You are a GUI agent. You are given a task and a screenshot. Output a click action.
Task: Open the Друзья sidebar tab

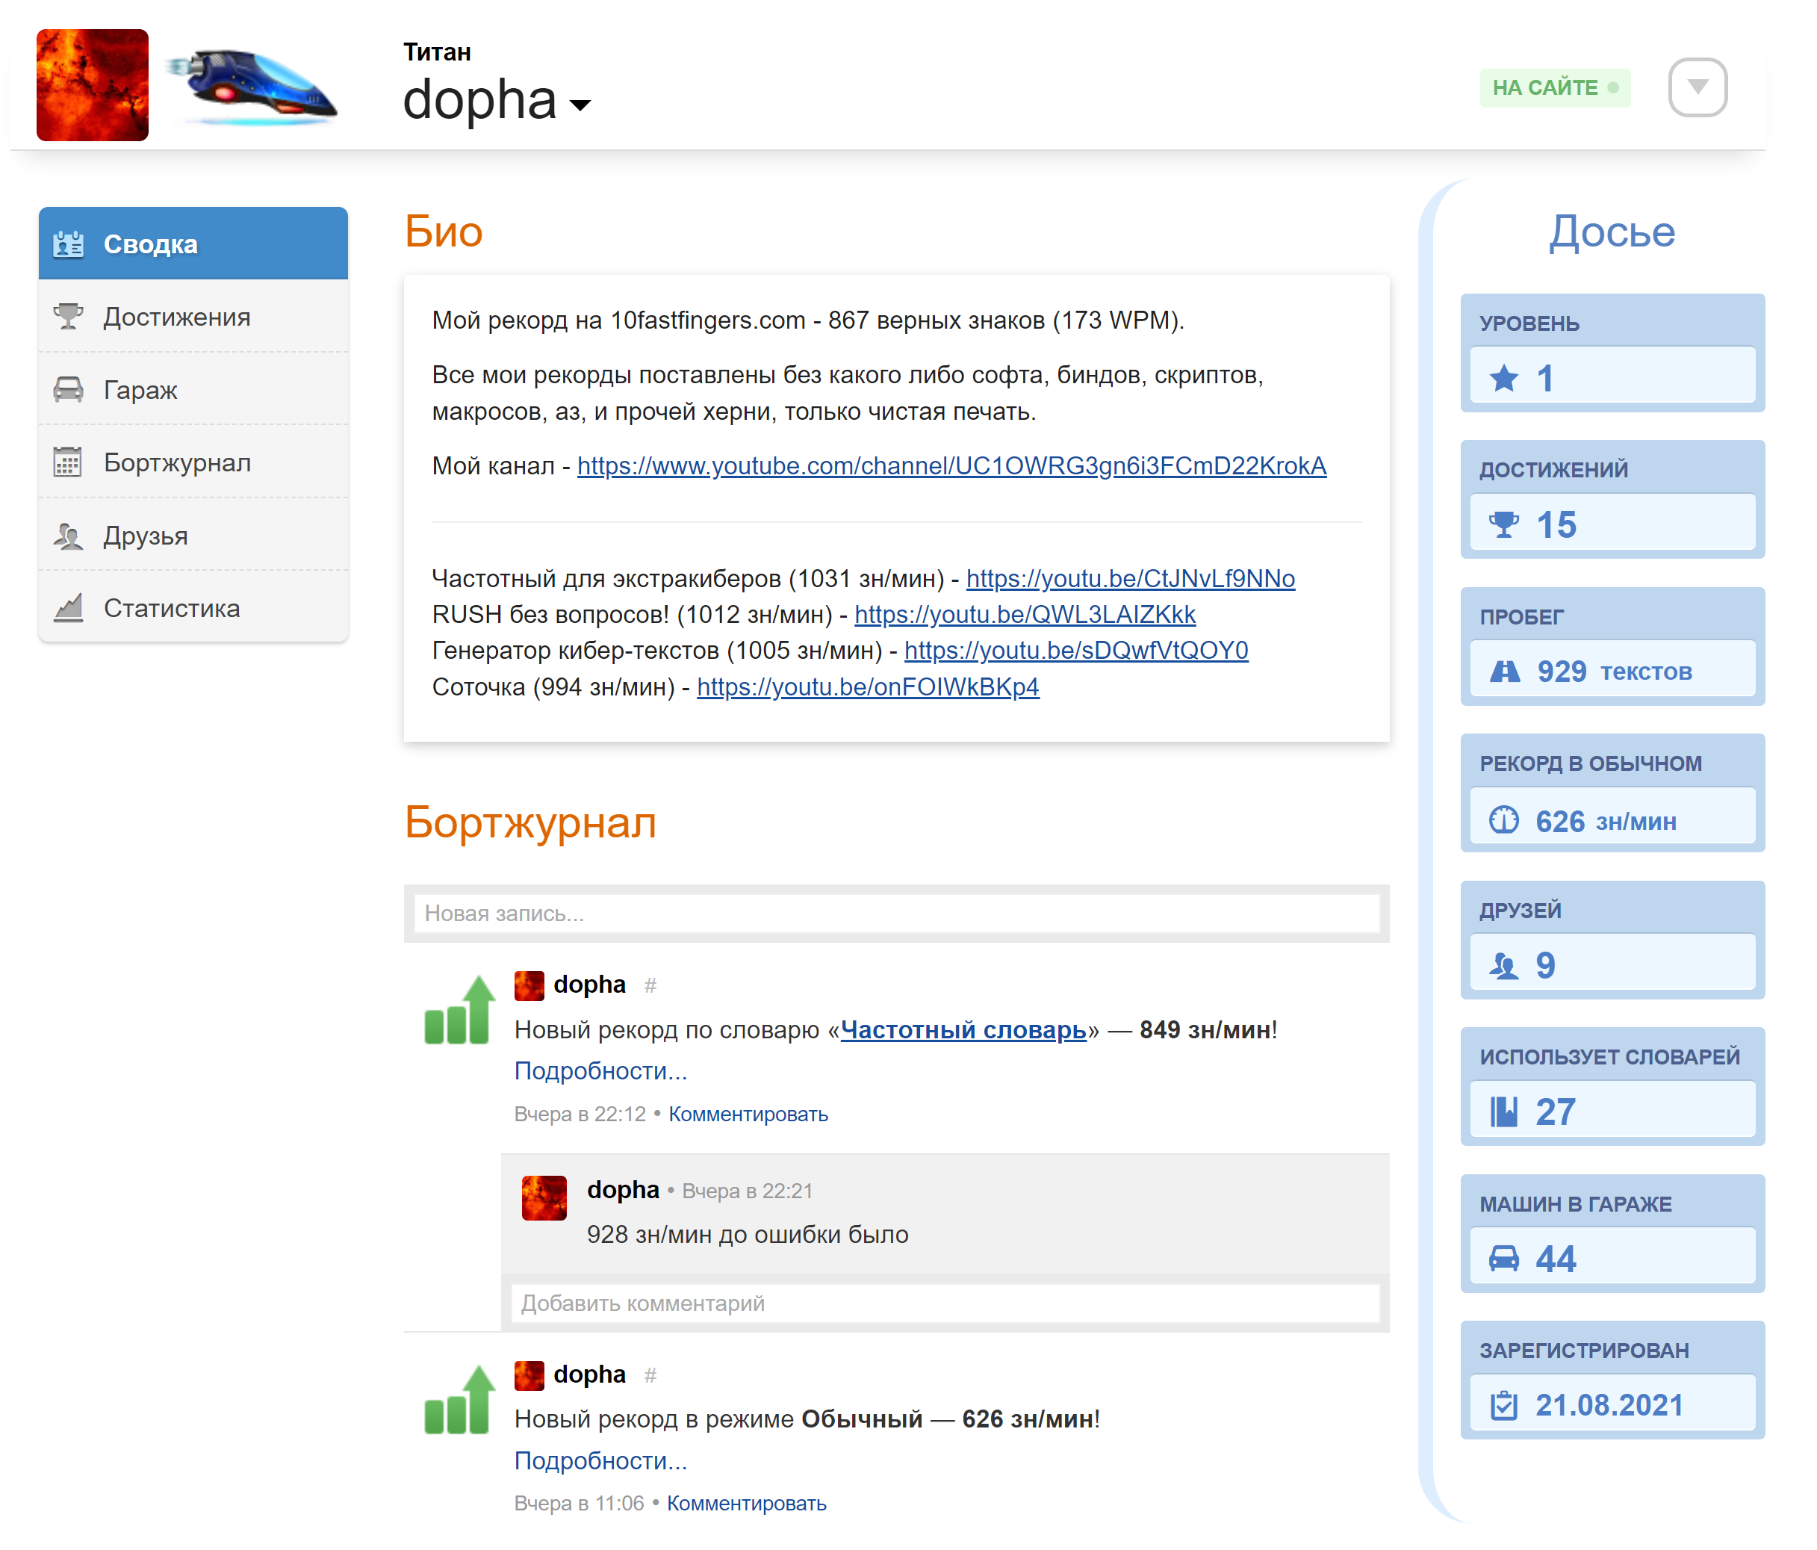(193, 535)
